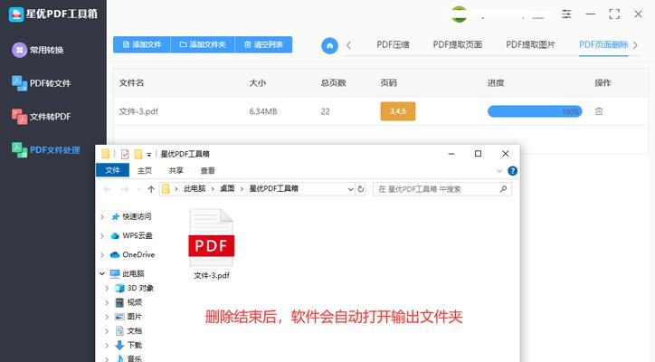Viewport: 655px width, 362px height.
Task: Delete 文件-3.pdf with the trash icon
Action: pos(599,111)
